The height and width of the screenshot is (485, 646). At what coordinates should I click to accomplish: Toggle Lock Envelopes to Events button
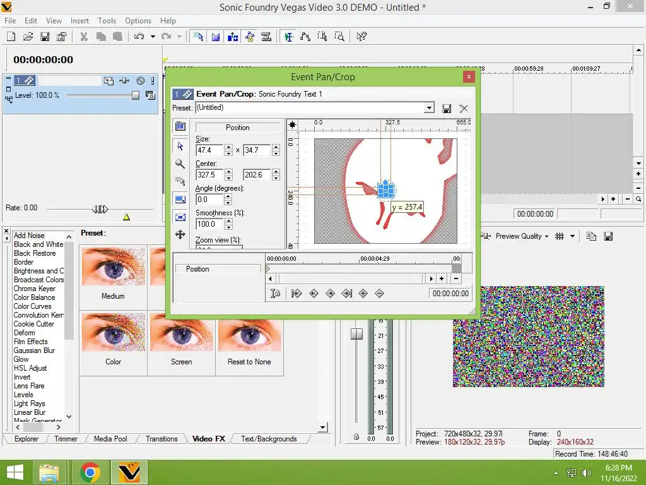click(x=250, y=37)
